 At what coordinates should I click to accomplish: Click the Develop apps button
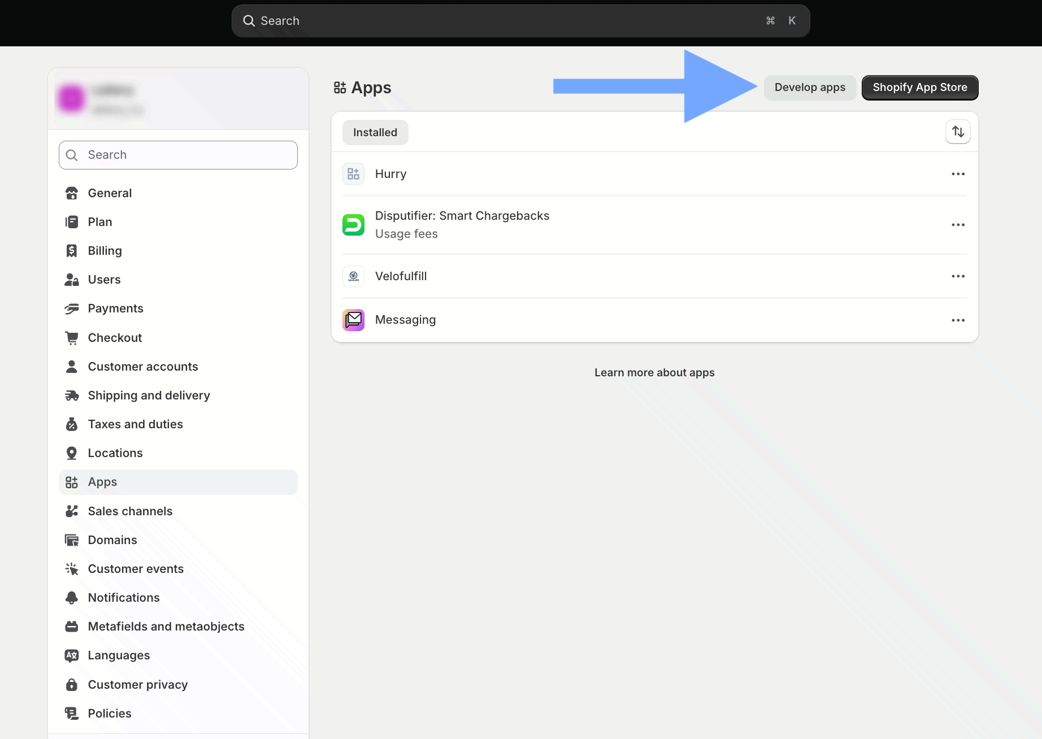(x=810, y=88)
